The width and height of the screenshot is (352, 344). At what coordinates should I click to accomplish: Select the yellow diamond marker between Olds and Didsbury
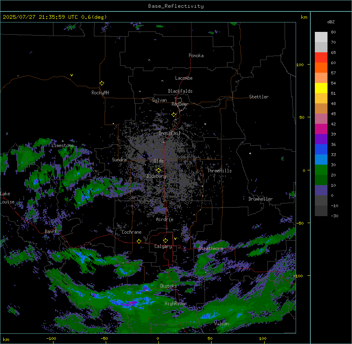click(158, 170)
